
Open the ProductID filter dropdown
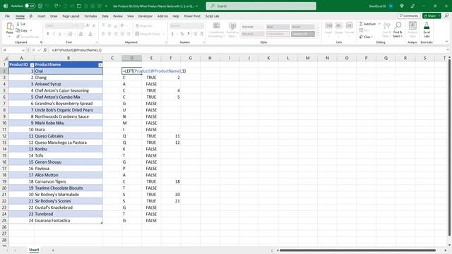[x=32, y=65]
